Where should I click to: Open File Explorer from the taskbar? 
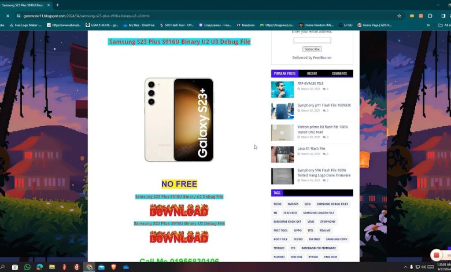(x=52, y=267)
